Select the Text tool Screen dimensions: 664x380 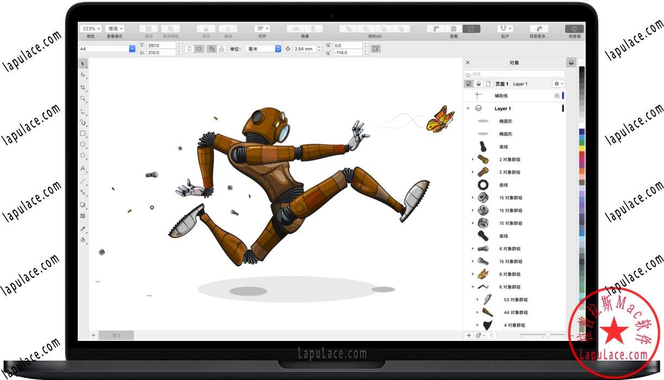point(82,168)
